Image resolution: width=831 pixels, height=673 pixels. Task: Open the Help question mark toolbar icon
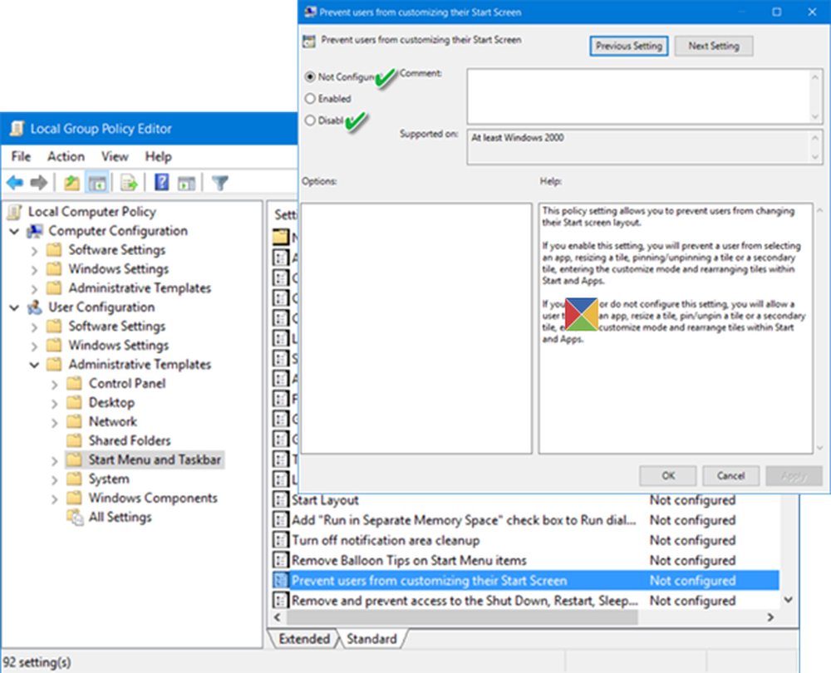coord(162,182)
